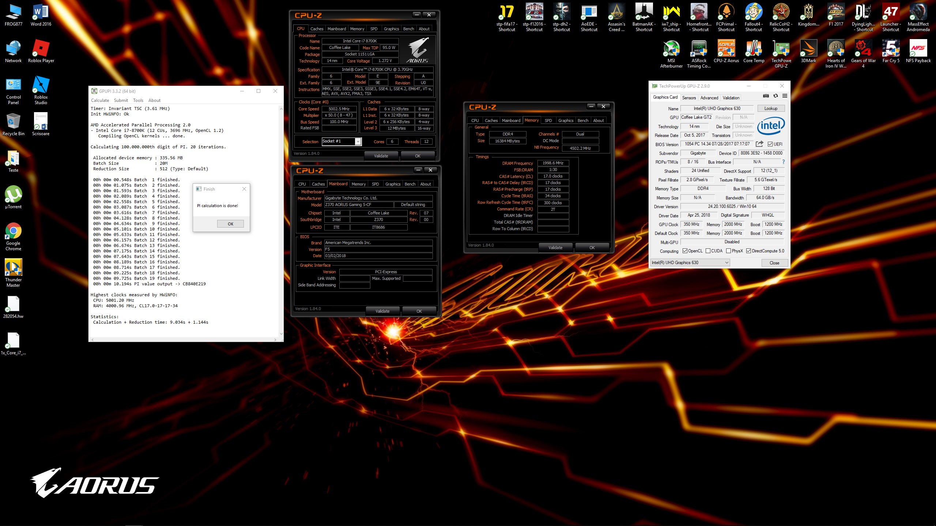
Task: Click GPU-Z screenshot camera icon
Action: tap(766, 96)
